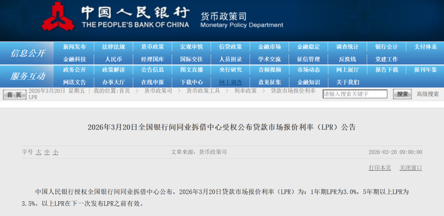Select 下载中心 navigation link

[192, 82]
